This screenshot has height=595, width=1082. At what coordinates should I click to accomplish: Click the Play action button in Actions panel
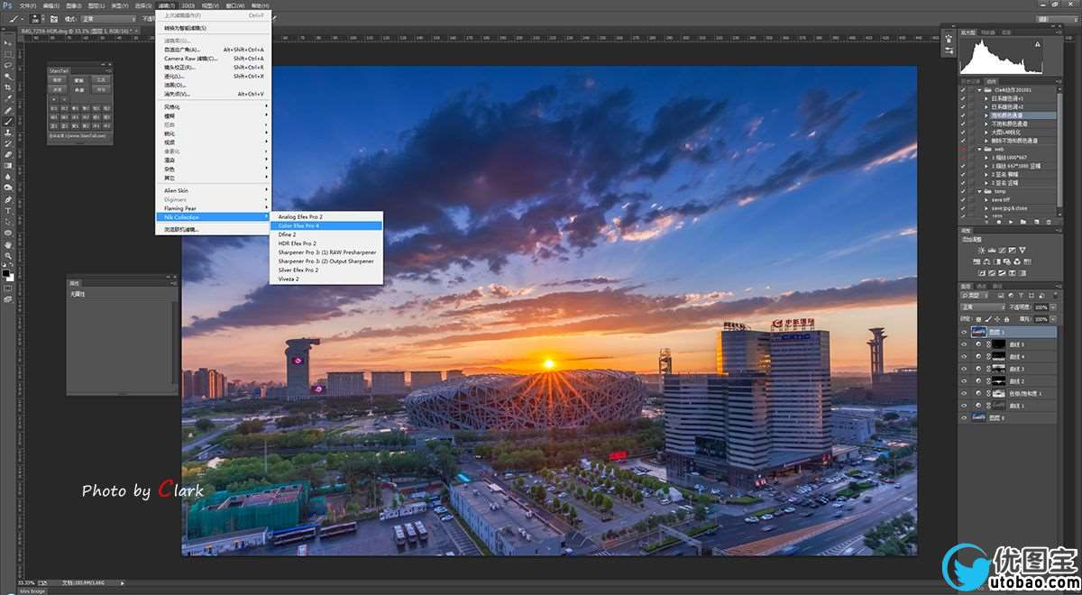pos(1013,221)
